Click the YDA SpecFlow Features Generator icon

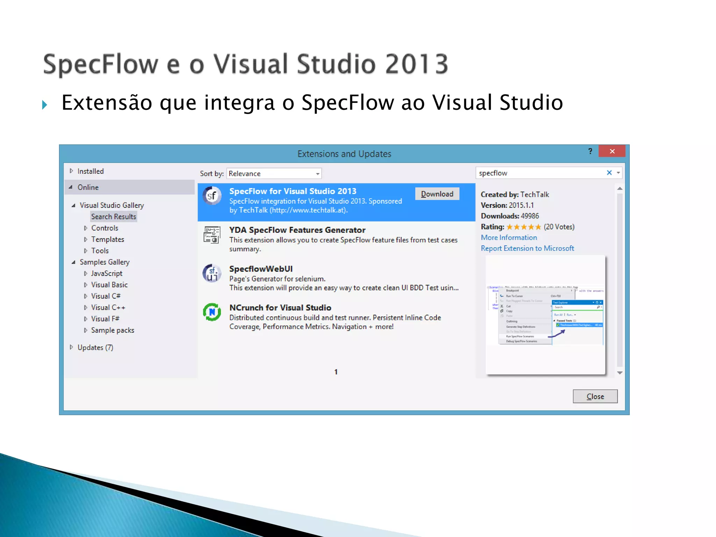212,235
